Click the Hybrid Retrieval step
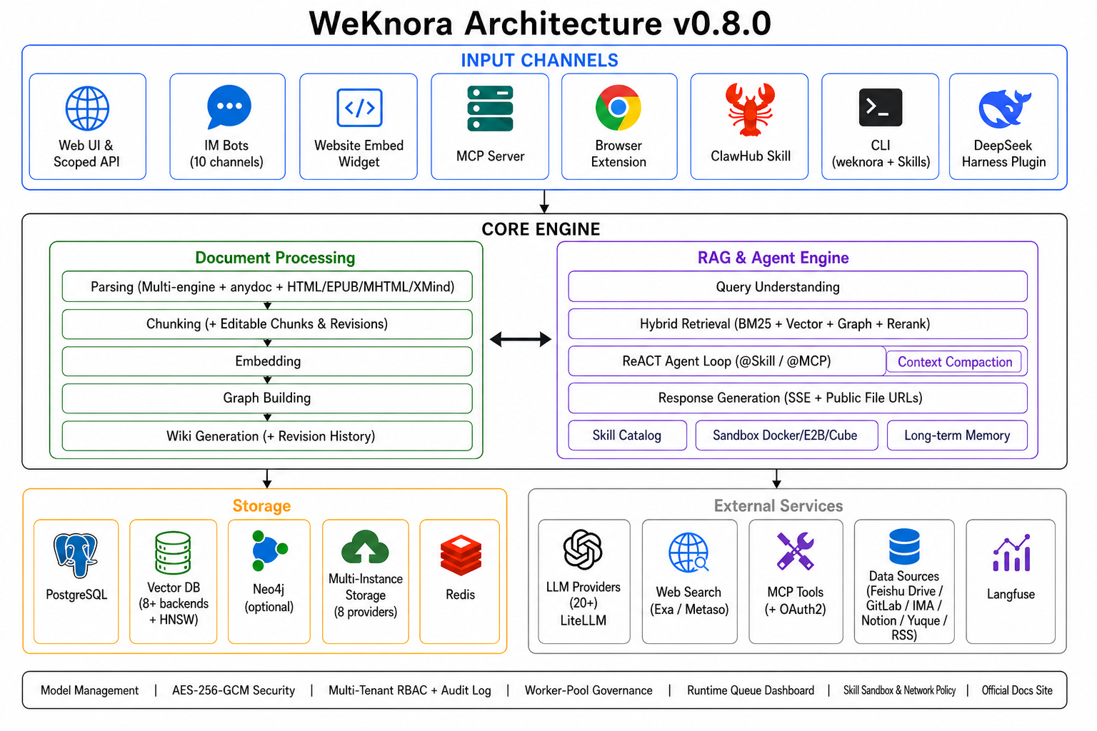The height and width of the screenshot is (731, 1097). [798, 324]
